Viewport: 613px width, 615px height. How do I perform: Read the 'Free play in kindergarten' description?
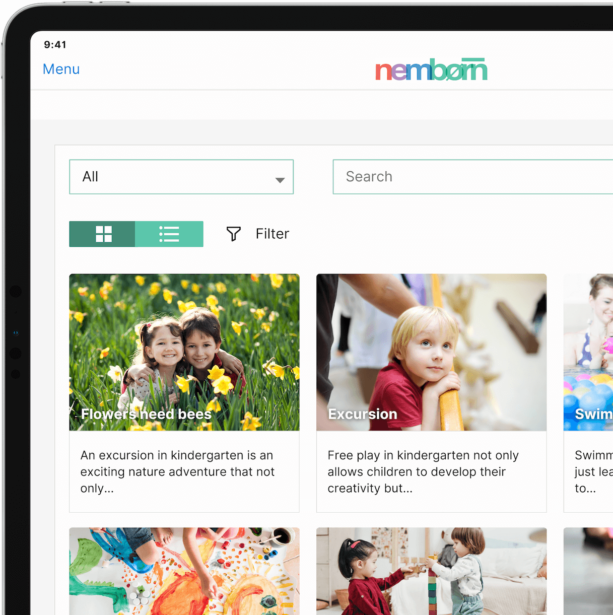[423, 472]
